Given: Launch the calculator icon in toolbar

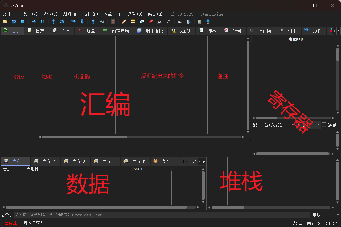Looking at the screenshot, I should [199, 22].
